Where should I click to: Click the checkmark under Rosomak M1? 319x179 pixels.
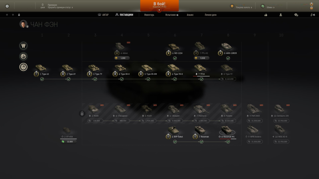228,142
